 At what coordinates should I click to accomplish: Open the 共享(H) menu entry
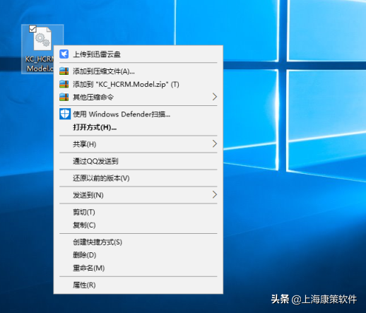(138, 144)
